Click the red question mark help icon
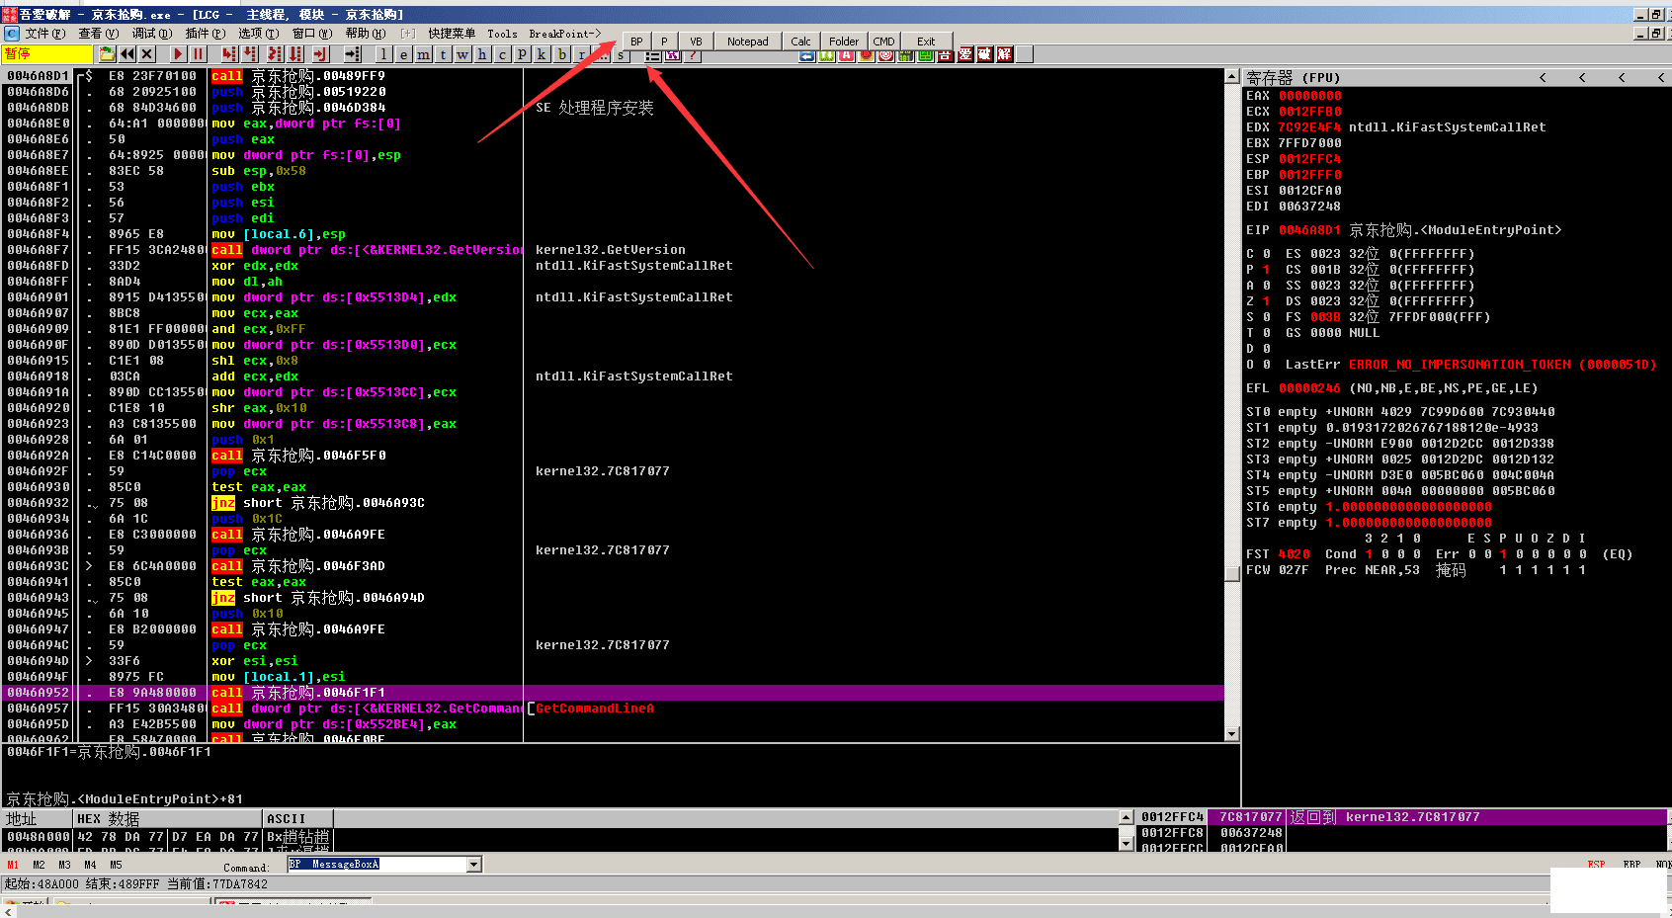Screen dimensions: 1672x918 pyautogui.click(x=693, y=55)
